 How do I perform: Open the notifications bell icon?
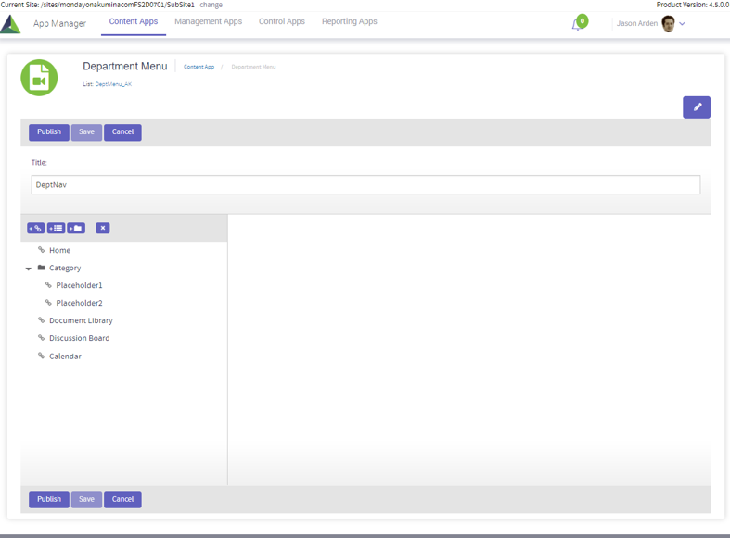(x=577, y=24)
